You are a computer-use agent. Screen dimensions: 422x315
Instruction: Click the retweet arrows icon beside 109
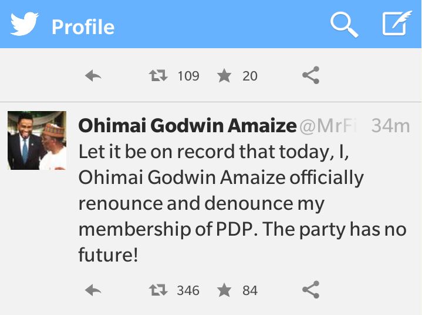(158, 76)
